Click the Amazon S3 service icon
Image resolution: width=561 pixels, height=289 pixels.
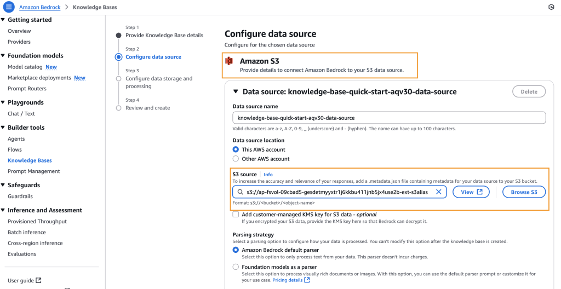click(230, 61)
